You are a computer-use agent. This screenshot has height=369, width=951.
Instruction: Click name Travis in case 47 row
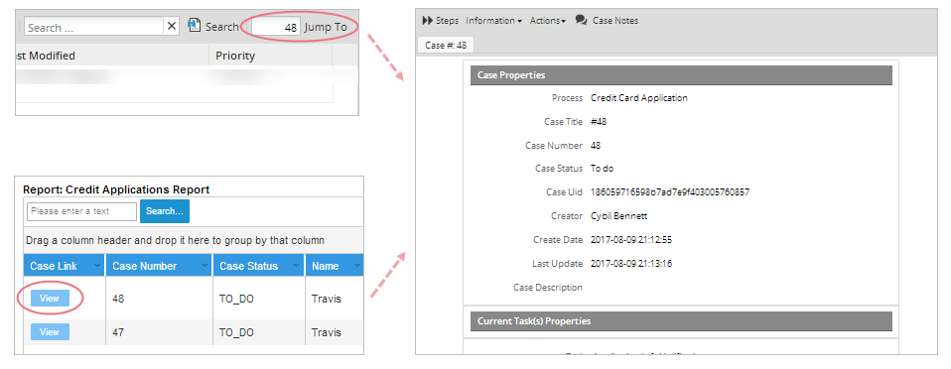point(327,332)
